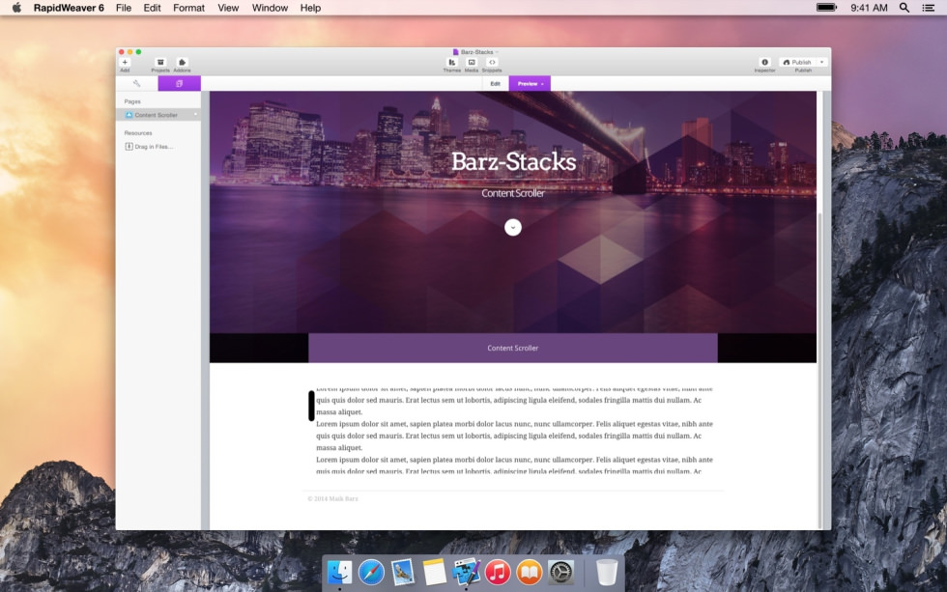Open the Media browser icon

coord(472,62)
